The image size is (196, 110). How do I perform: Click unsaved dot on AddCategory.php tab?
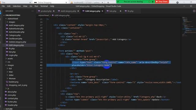(x=78, y=11)
